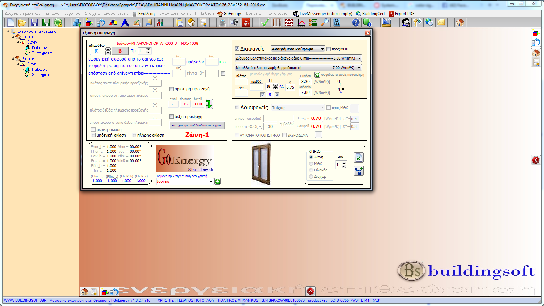Screen dimensions: 544x306
Task: Click the blue question mark help icon
Action: tap(355, 22)
